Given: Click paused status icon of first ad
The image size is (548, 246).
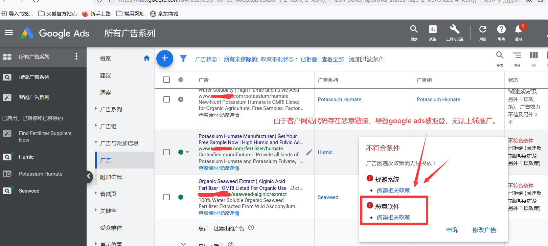Looking at the screenshot, I should pos(181,99).
